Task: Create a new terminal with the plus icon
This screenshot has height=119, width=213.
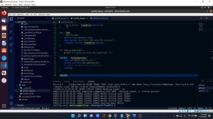Action: (x=202, y=81)
